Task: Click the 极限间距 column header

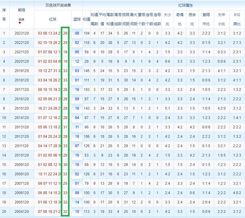Action: click(126, 19)
